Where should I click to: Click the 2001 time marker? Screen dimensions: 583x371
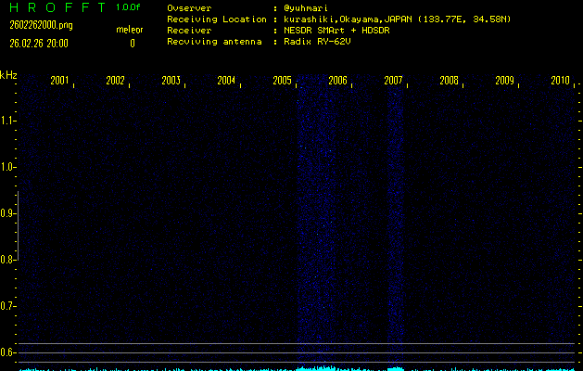pyautogui.click(x=59, y=81)
